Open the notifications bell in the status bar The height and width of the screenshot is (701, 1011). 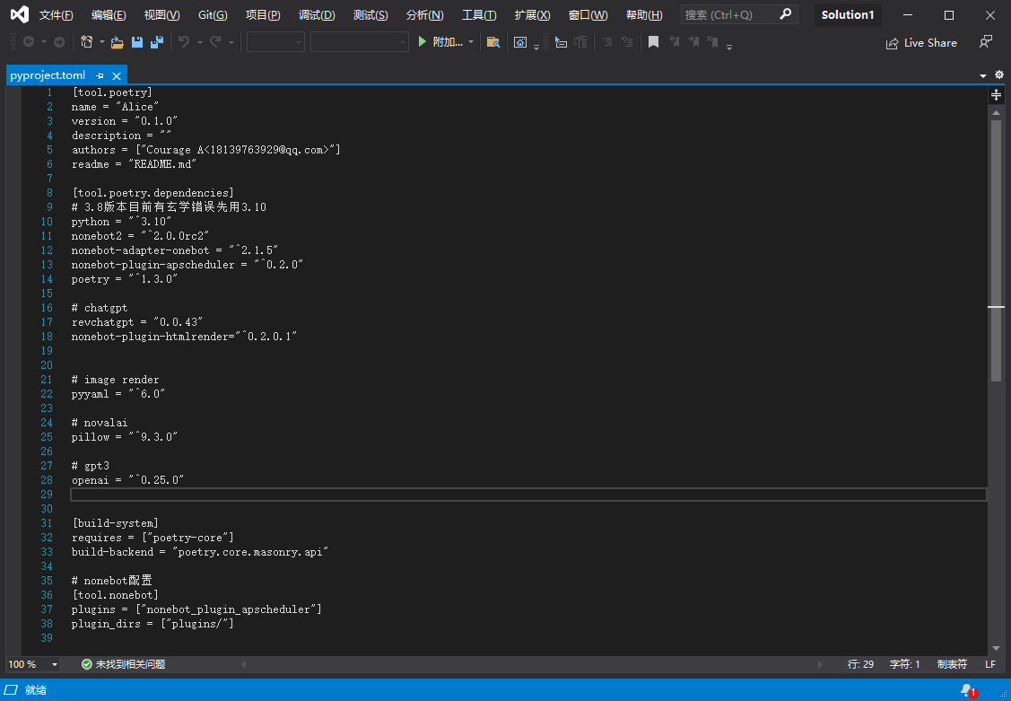point(968,691)
